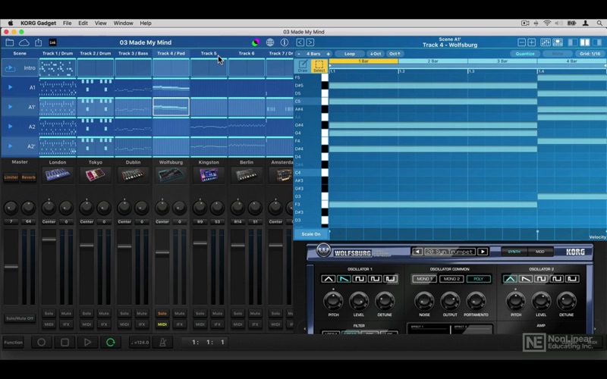Mute the London channel
The image size is (607, 379).
point(66,314)
